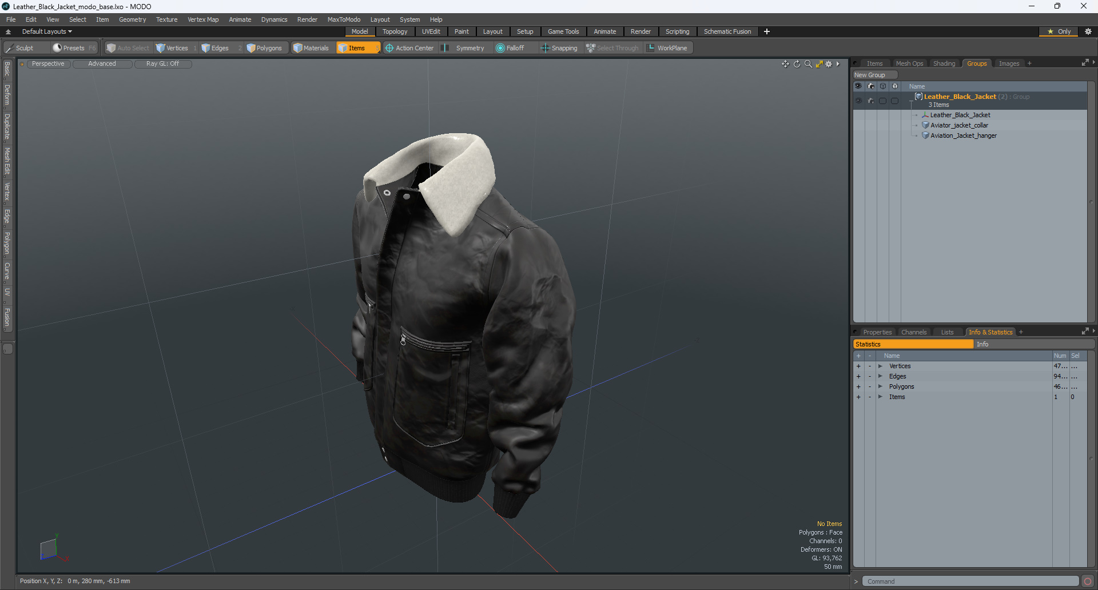Click the viewport pan (move) icon
The width and height of the screenshot is (1098, 590).
click(x=786, y=64)
